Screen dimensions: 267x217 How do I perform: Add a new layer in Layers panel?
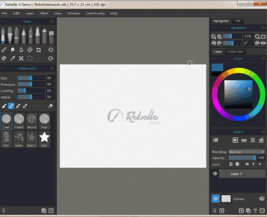click(x=242, y=210)
